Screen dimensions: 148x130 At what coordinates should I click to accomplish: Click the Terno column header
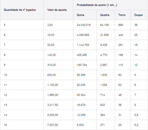click(123, 15)
